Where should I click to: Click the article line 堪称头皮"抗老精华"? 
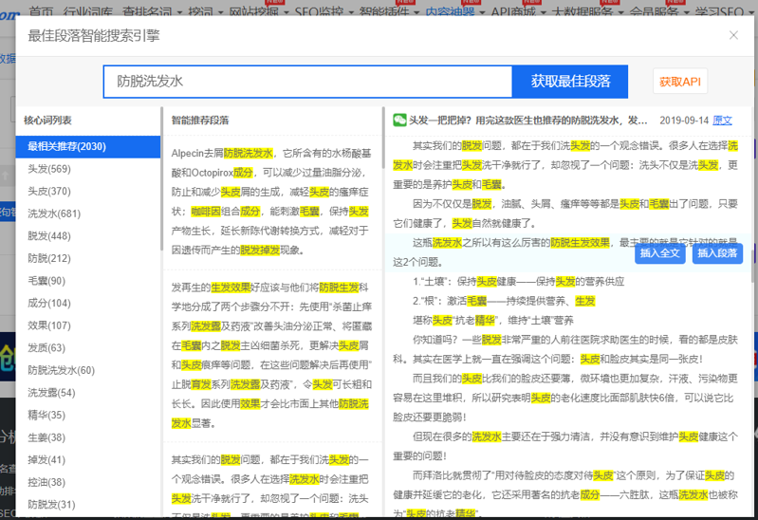[492, 320]
